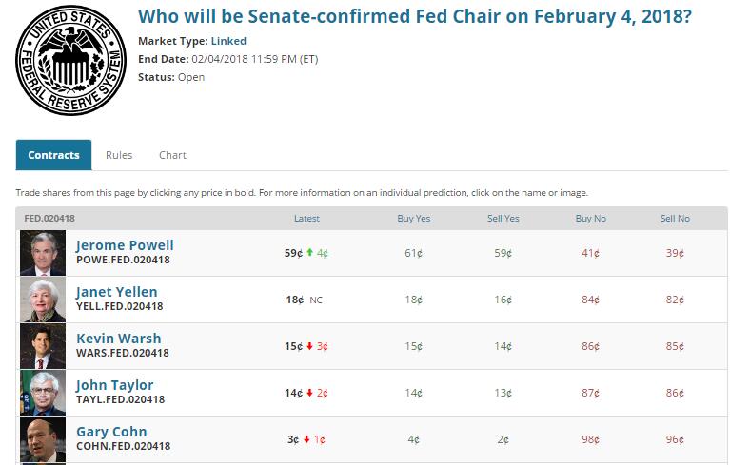The width and height of the screenshot is (730, 465).
Task: Click John Taylor's portrait image
Action: coord(43,393)
